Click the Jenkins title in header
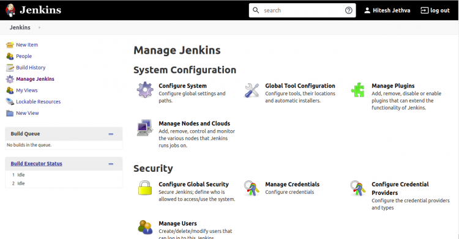Screen dimensions: 459x239 click(40, 10)
